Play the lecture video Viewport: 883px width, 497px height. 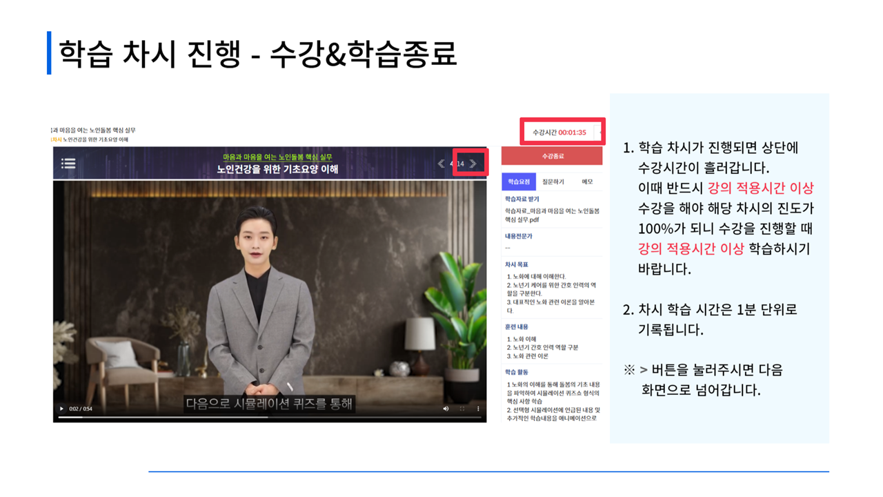click(61, 409)
